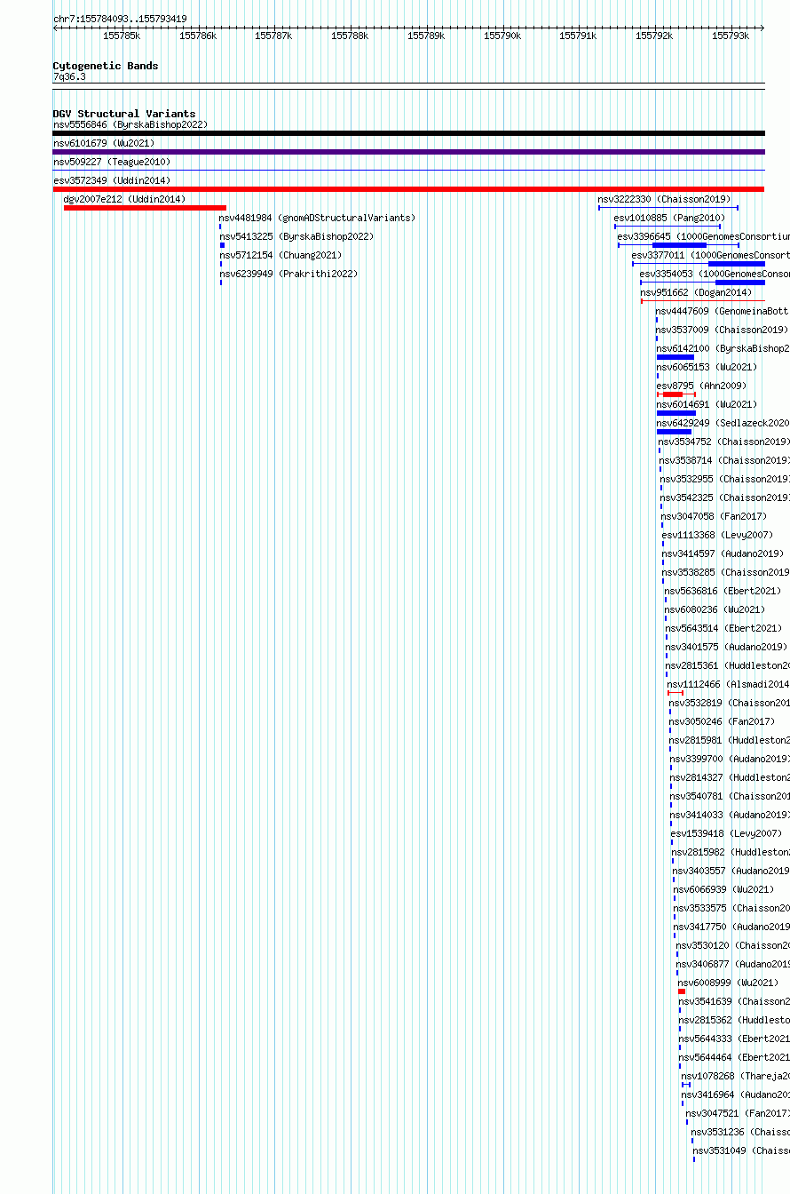Click nsv951662 (Dogan2014) label
Image resolution: width=790 pixels, height=1194 pixels.
(696, 292)
